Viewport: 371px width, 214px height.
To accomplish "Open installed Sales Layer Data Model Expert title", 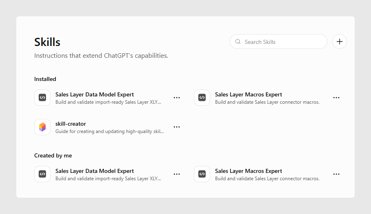I will [x=94, y=94].
